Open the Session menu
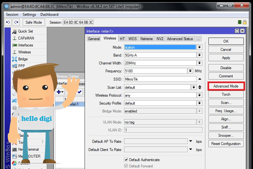 click(x=12, y=15)
